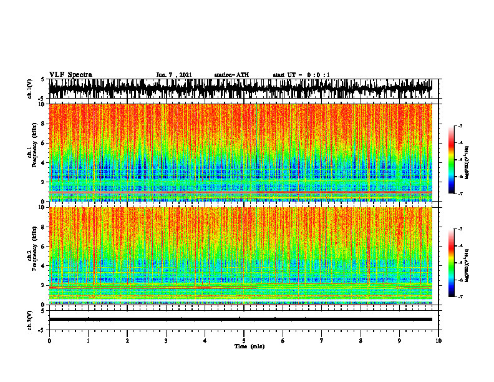This screenshot has height=382, width=494.
Task: Click the "6" kHz tick on ch.2 frequency axis
Action: point(43,247)
